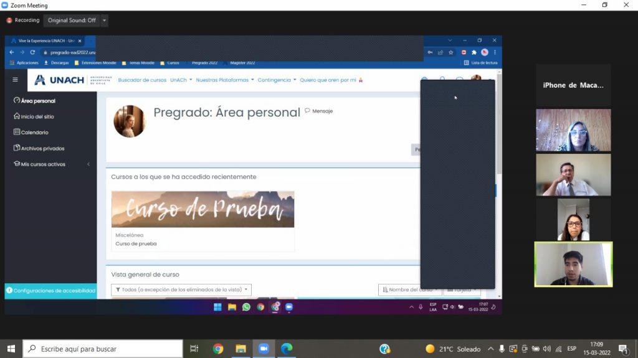Click the browser reload icon
This screenshot has height=358, width=638.
coord(32,52)
